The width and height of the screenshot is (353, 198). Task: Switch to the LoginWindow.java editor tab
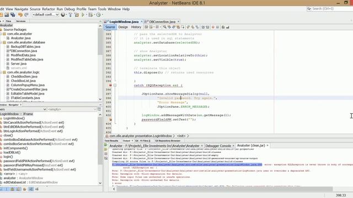point(124,21)
